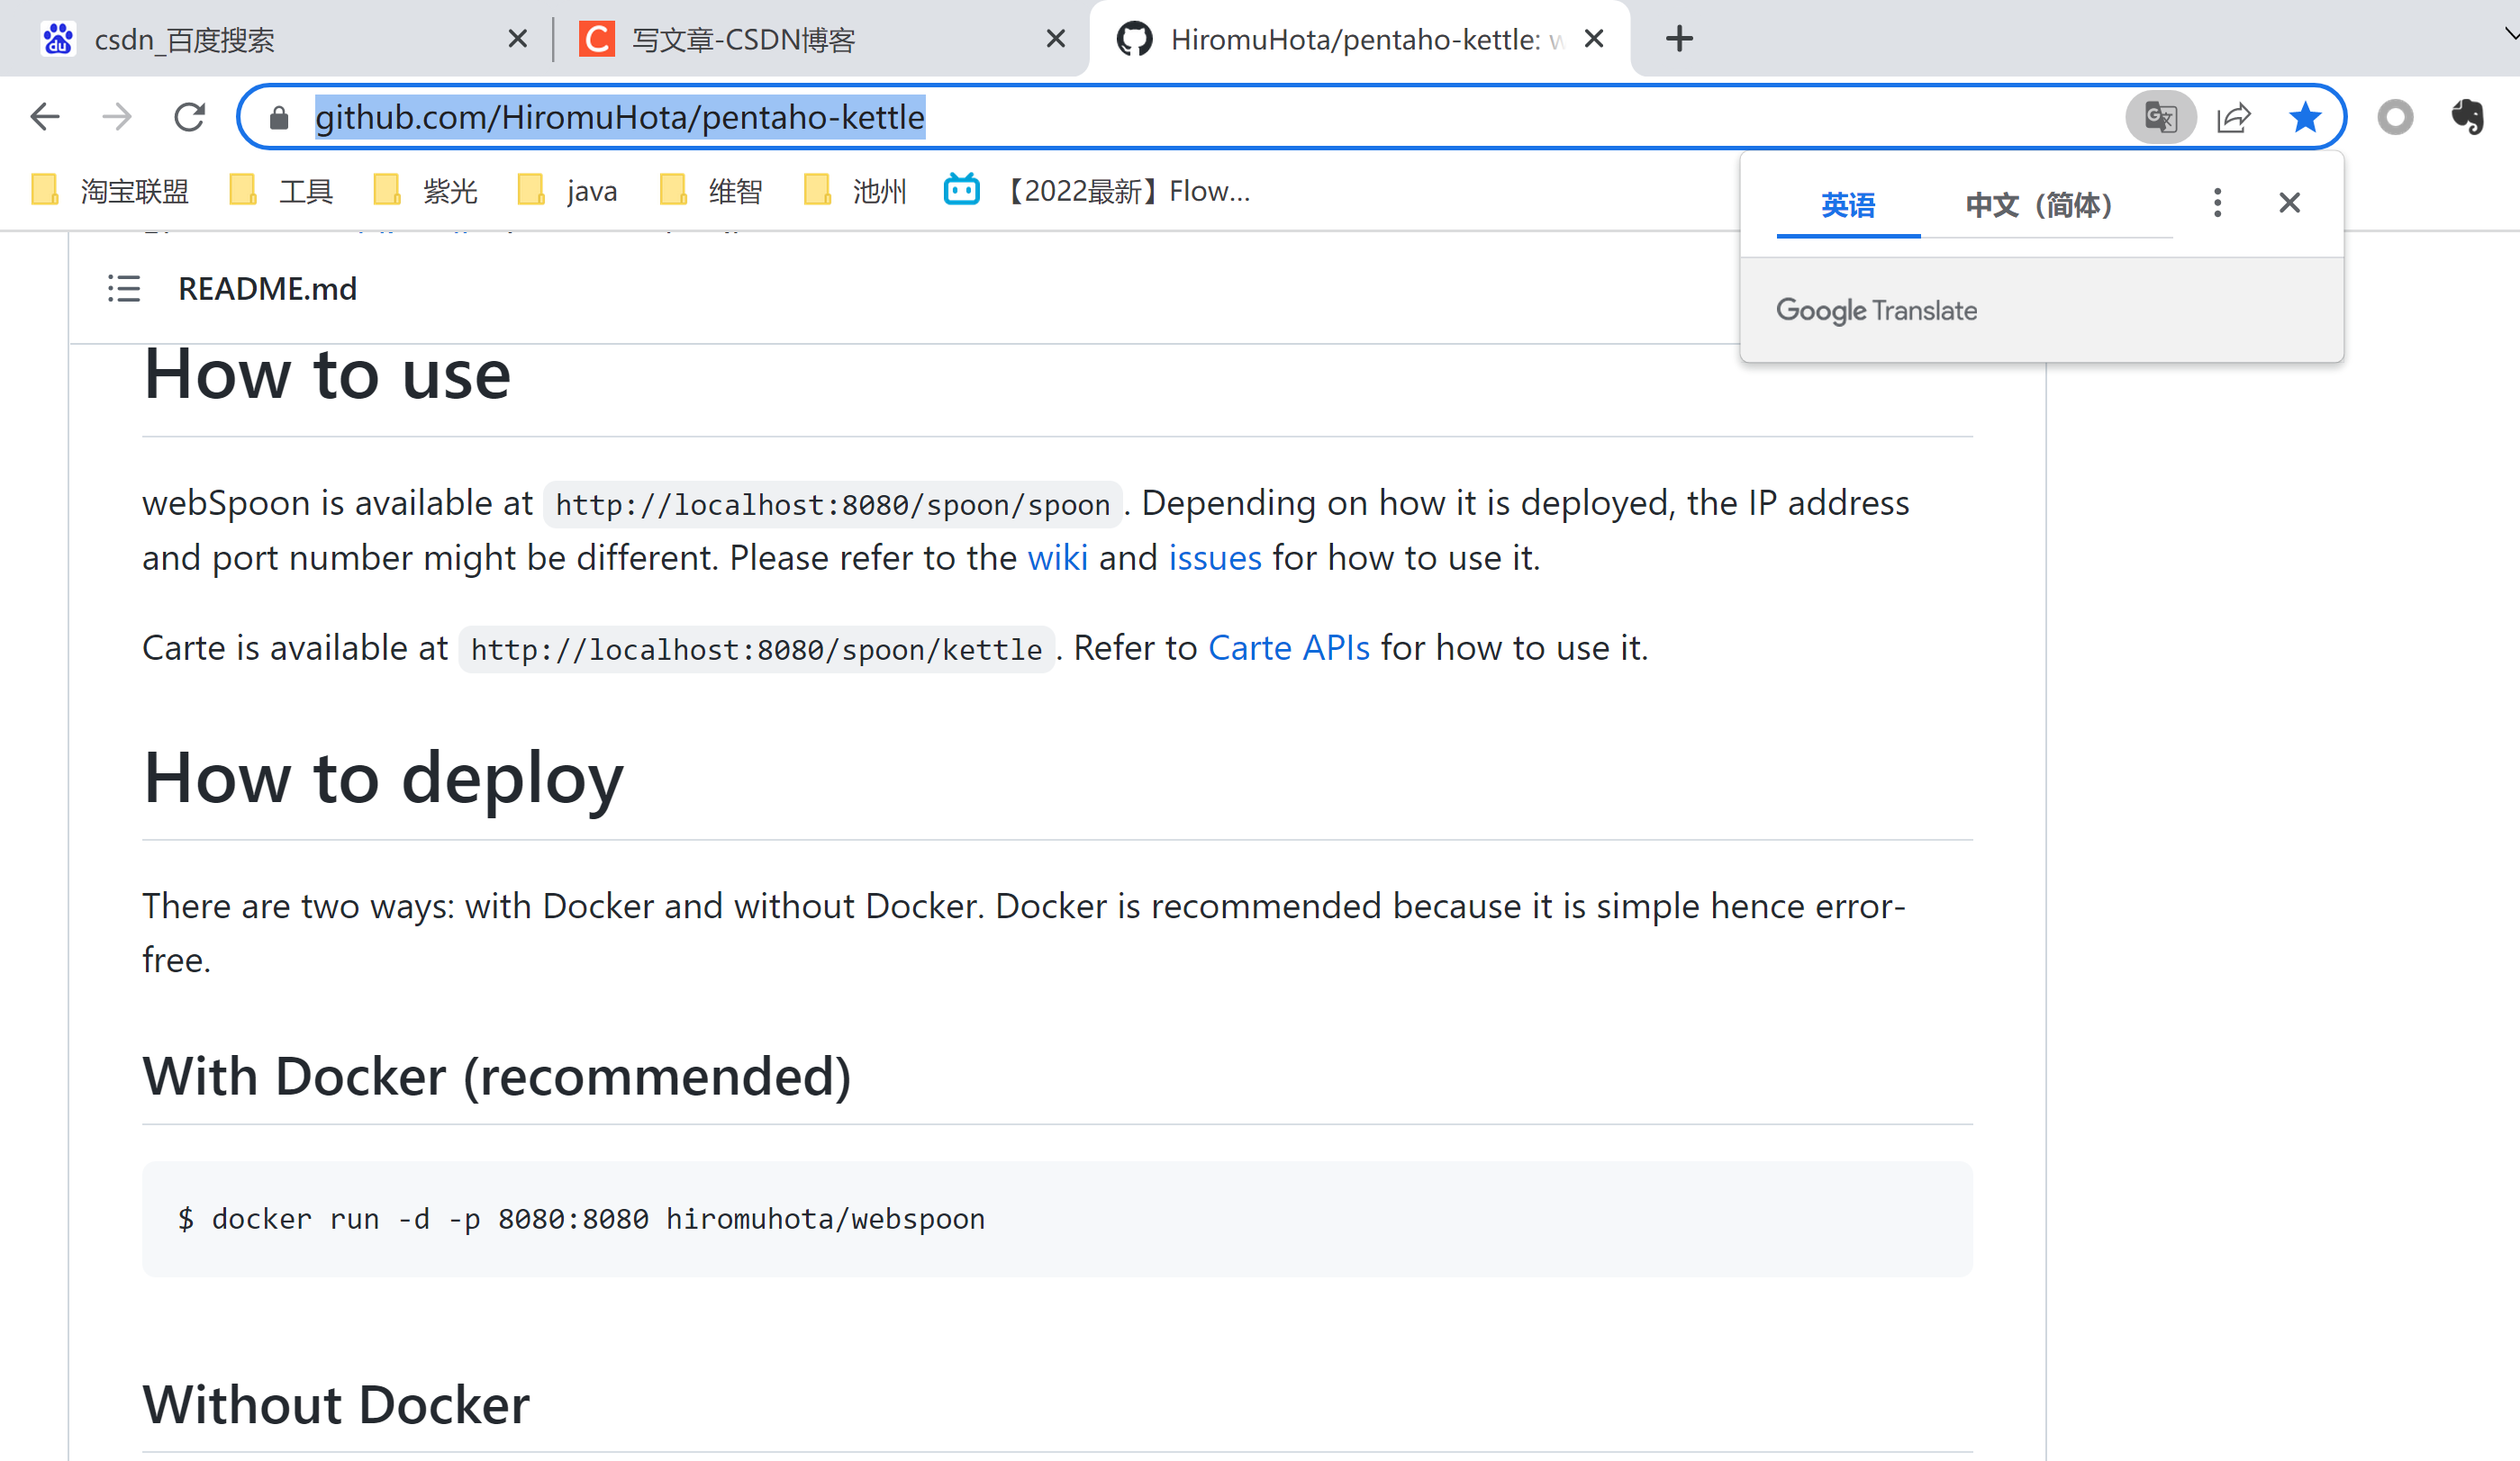Close the csdn_百度搜索 tab
Image resolution: width=2520 pixels, height=1461 pixels.
517,39
